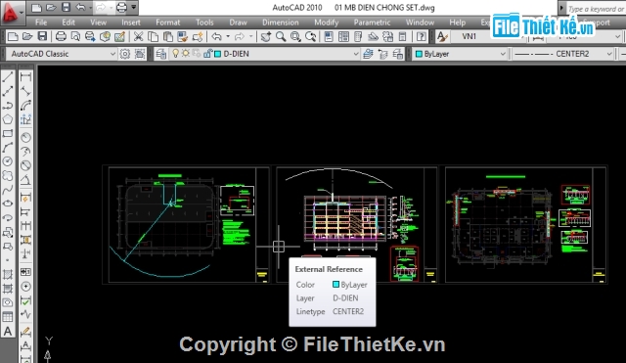
Task: Open the Layer Properties Manager icon
Action: pyautogui.click(x=160, y=54)
